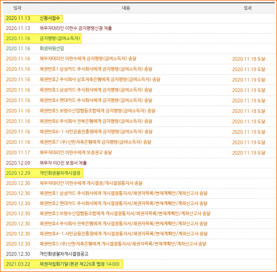Click result for 채권번호6 전북은행 금지명령 row

pos(249,121)
